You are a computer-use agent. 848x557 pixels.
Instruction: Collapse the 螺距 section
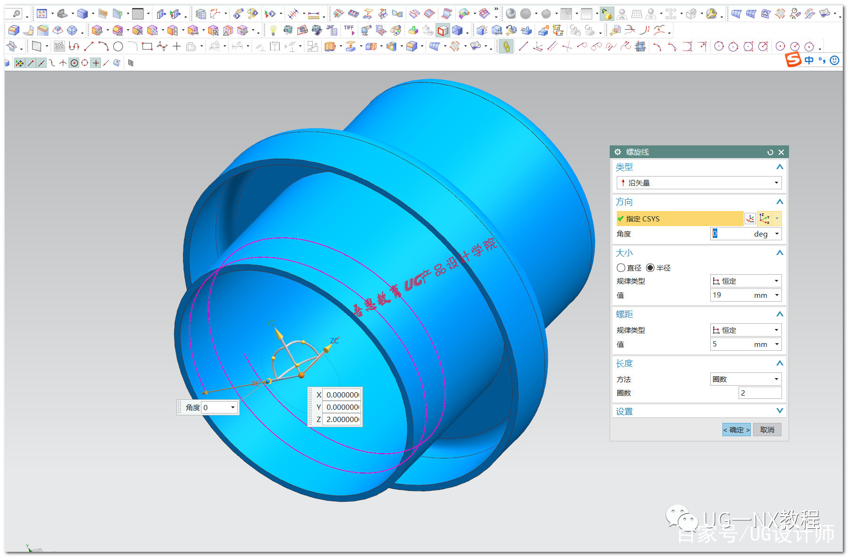pyautogui.click(x=780, y=314)
